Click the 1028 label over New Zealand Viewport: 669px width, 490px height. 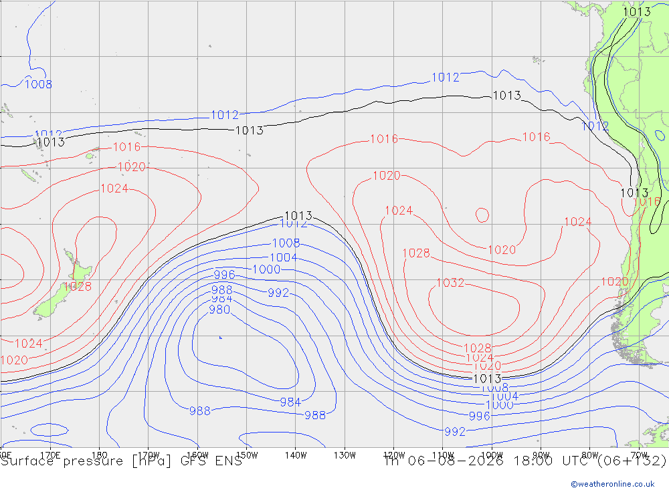click(x=78, y=286)
